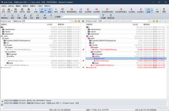This screenshot has height=111, width=169.
Task: Toggle the 相同 show-same filter
Action: [x=56, y=10]
